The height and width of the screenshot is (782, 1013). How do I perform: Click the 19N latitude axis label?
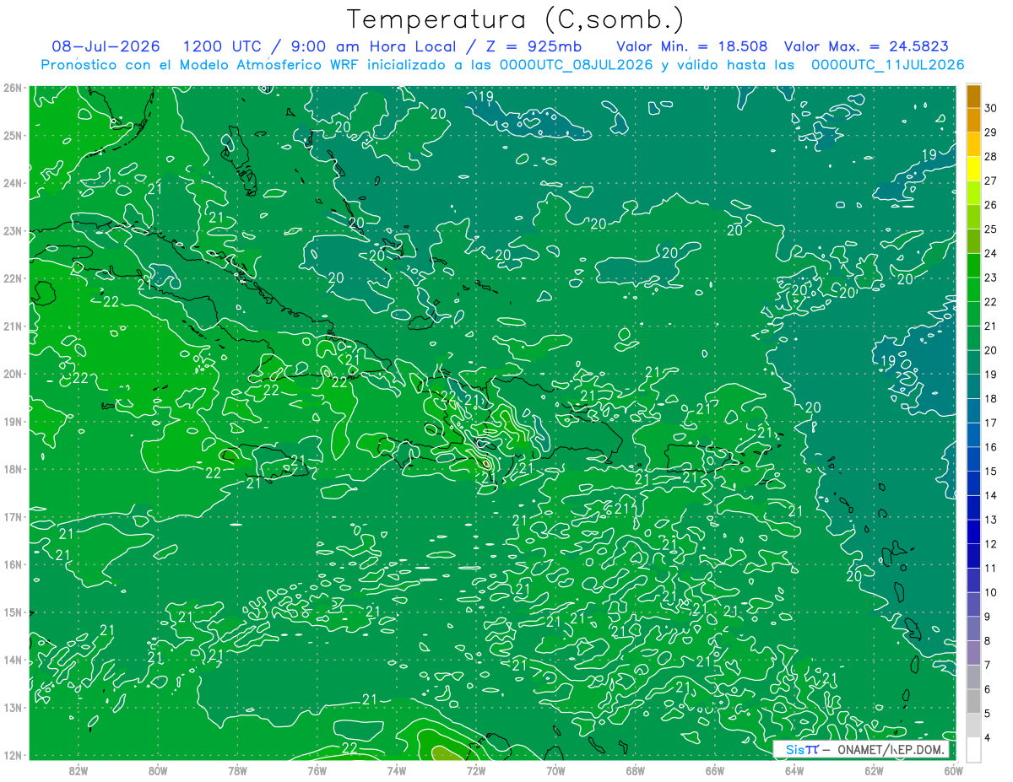click(x=12, y=421)
